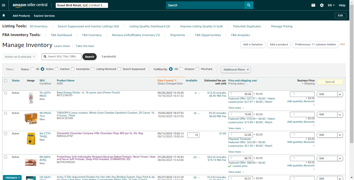Click Add Products in the top bar
The height and width of the screenshot is (180, 354).
(21, 16)
